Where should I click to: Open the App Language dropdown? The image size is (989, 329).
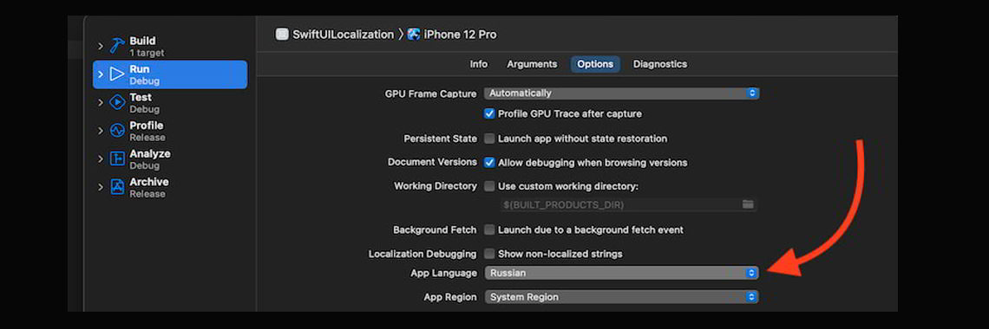(621, 273)
